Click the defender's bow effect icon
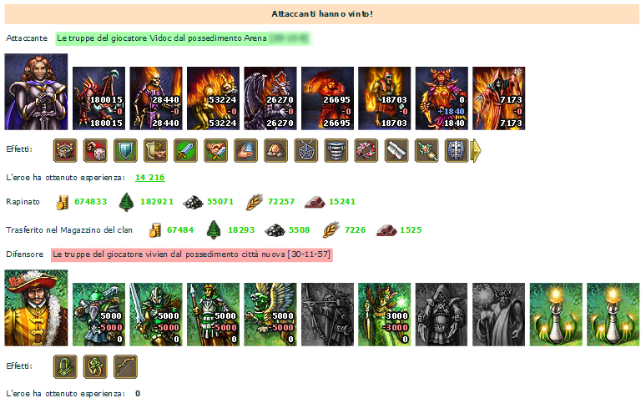 (x=125, y=366)
